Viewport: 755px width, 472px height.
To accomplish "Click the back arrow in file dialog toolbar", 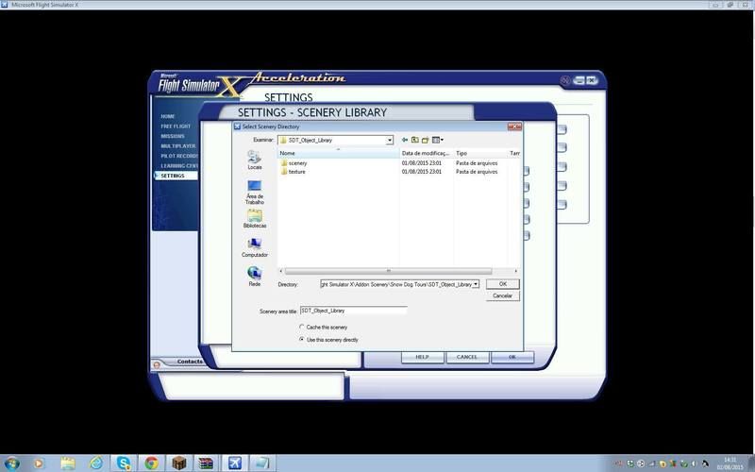I will (405, 140).
